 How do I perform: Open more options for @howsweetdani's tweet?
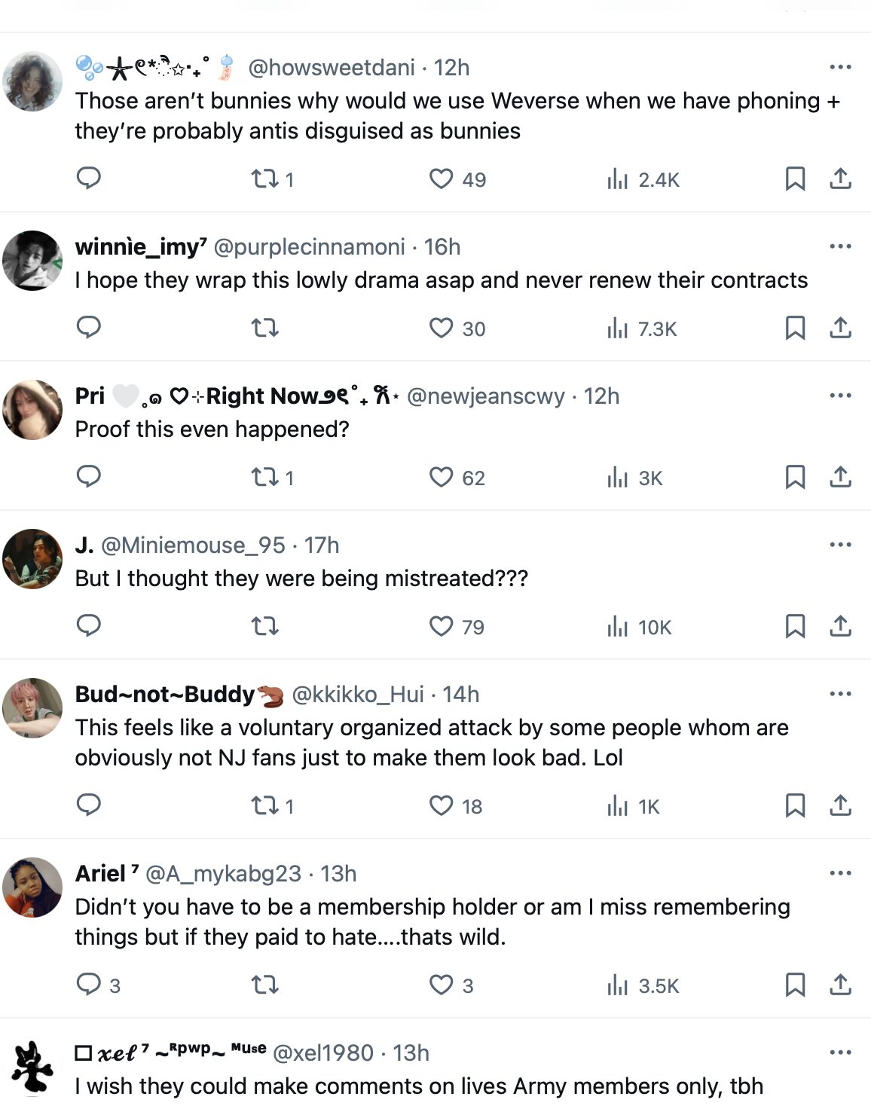coord(839,67)
